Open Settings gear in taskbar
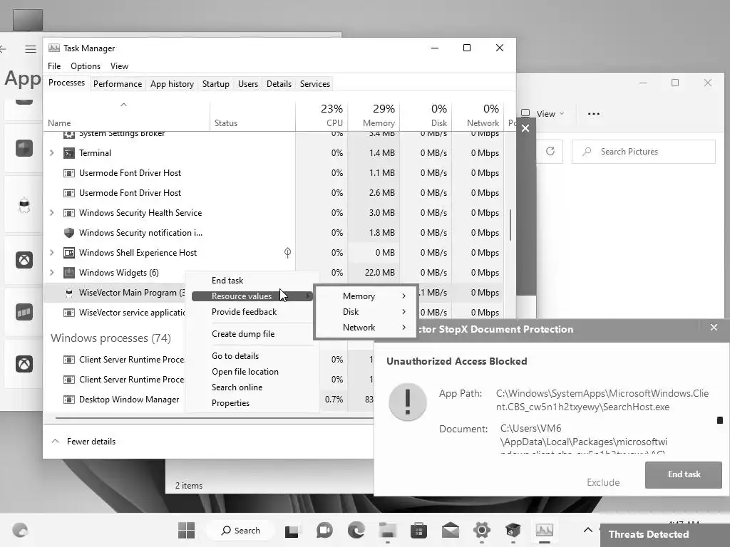The height and width of the screenshot is (547, 730). pyautogui.click(x=481, y=530)
